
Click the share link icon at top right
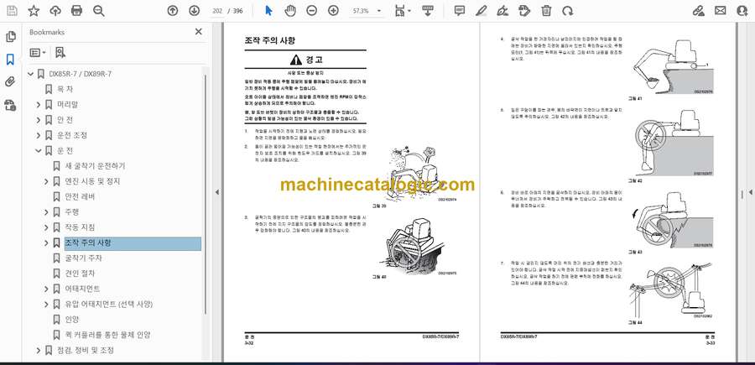point(699,11)
